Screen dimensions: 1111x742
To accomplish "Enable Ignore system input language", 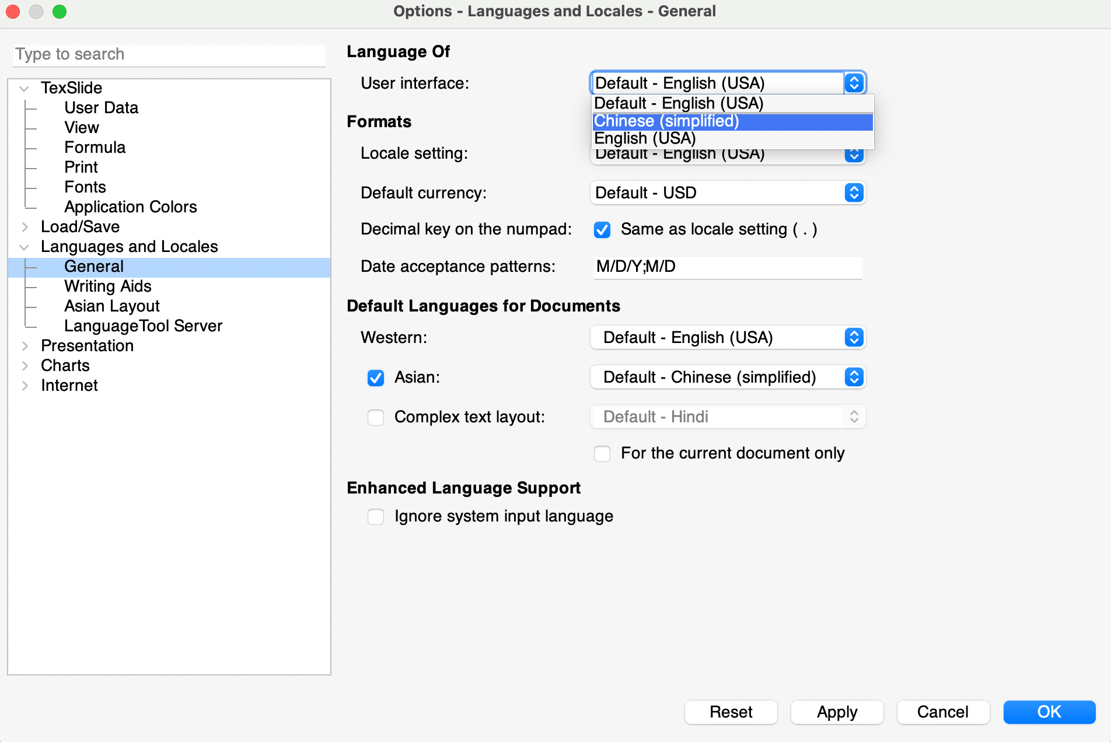I will click(x=376, y=516).
